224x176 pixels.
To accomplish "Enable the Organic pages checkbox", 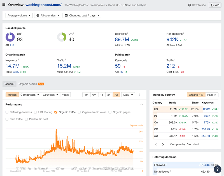I will 110,112.
